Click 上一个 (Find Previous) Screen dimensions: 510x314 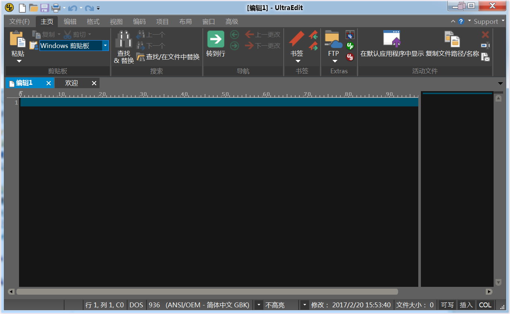pyautogui.click(x=150, y=35)
